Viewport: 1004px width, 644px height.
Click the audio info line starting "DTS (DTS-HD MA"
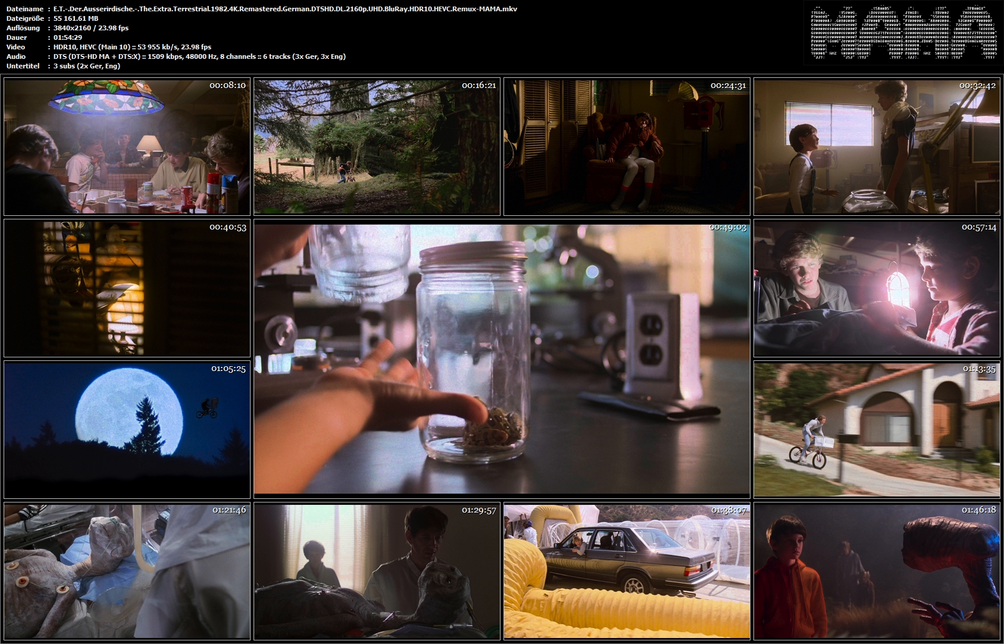[x=199, y=56]
